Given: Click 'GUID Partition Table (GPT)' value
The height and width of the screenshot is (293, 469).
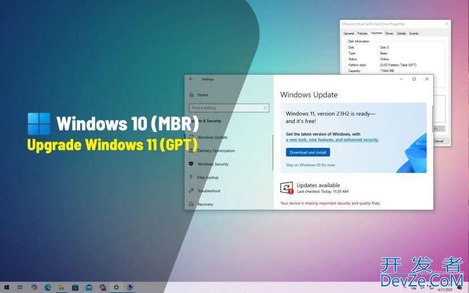Looking at the screenshot, I should pyautogui.click(x=398, y=65).
